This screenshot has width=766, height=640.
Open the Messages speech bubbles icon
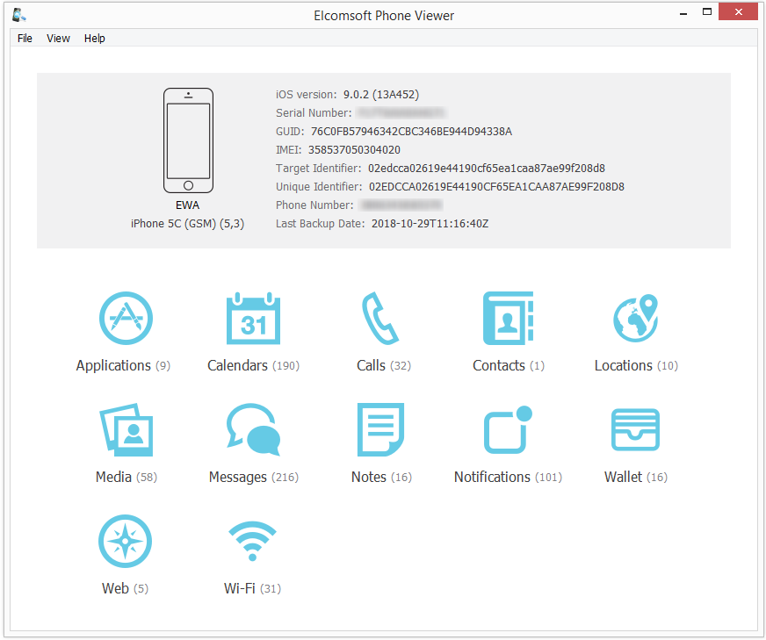point(253,429)
